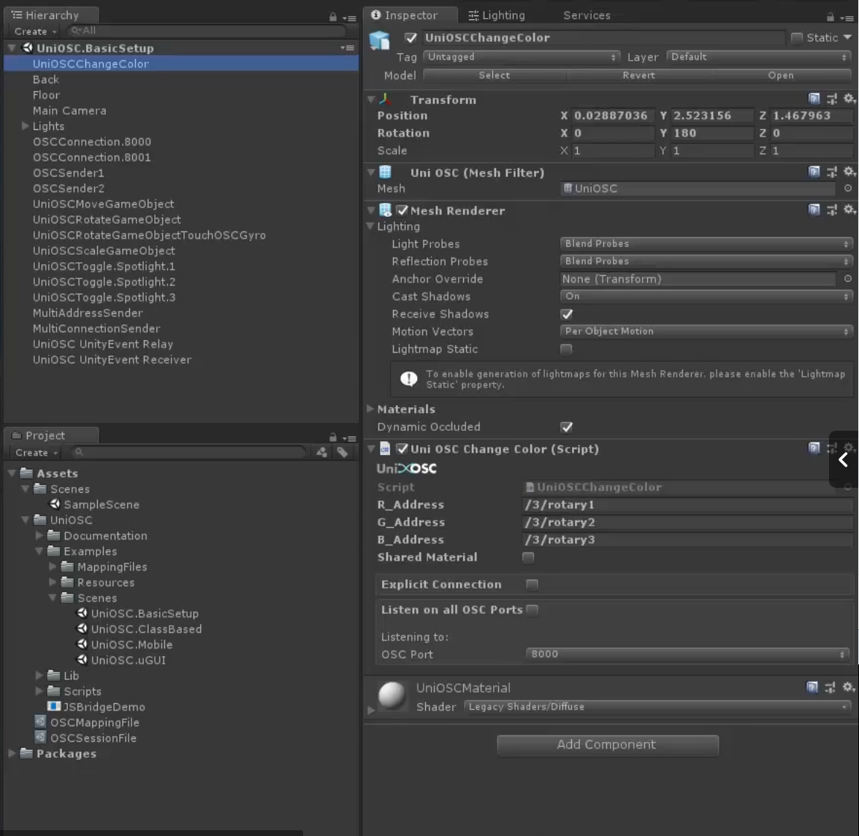
Task: Disable Uni OSC Change Color script checkbox
Action: [402, 449]
